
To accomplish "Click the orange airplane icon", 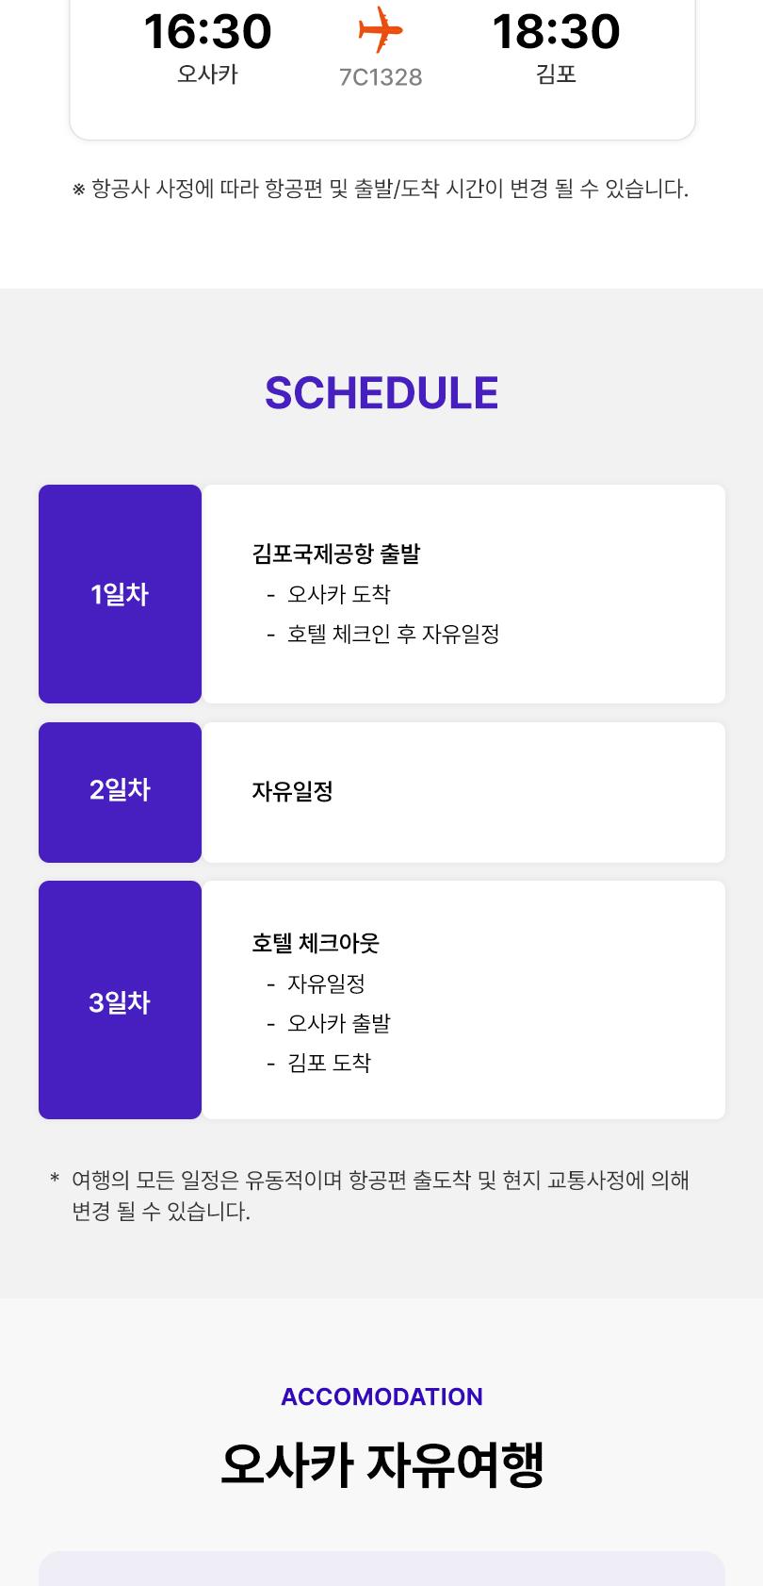I will click(381, 29).
